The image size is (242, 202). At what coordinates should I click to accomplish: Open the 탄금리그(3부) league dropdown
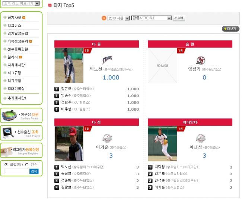coord(151,18)
